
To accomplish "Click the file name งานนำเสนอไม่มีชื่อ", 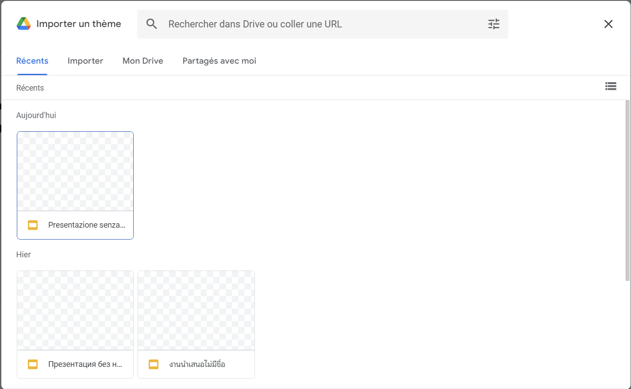I will coord(197,364).
